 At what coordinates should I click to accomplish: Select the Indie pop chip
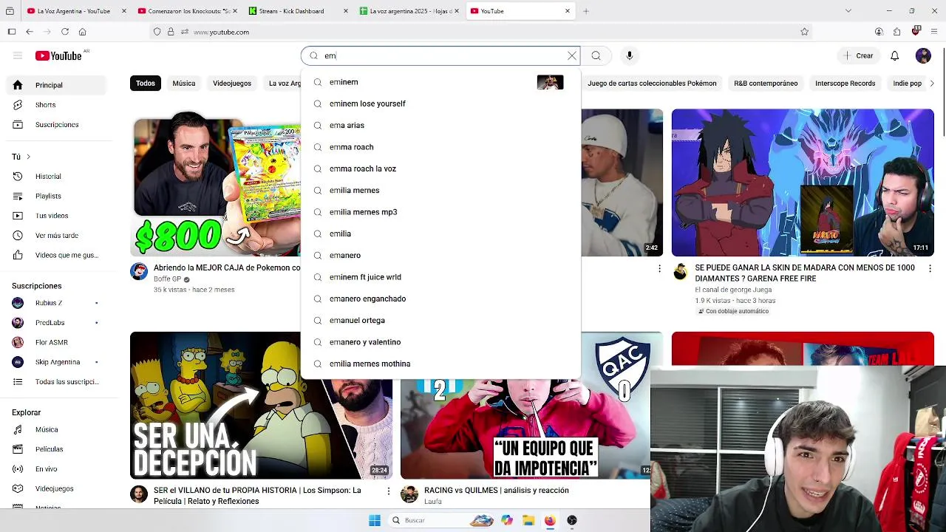(x=907, y=83)
